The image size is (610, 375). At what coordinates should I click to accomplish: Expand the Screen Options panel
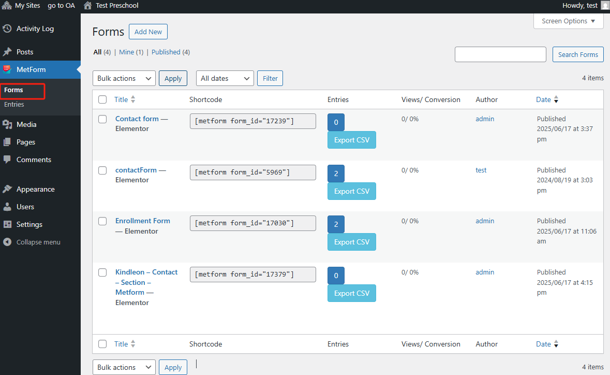pyautogui.click(x=568, y=21)
